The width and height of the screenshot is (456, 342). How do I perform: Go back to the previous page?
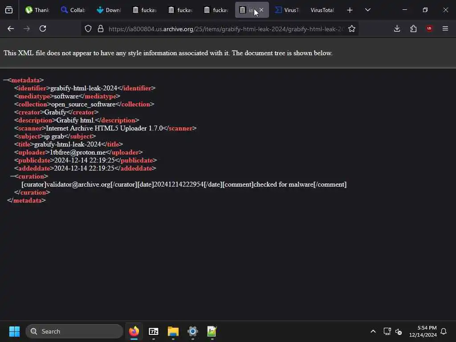click(x=11, y=28)
